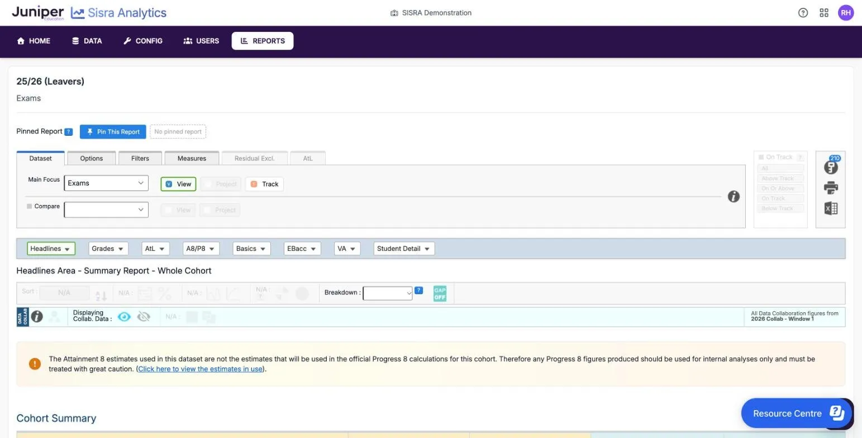This screenshot has width=862, height=438.
Task: Open the Breakdown dropdown
Action: [x=388, y=293]
